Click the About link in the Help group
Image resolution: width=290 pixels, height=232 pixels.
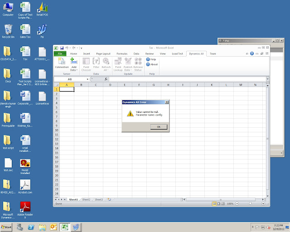(x=152, y=64)
